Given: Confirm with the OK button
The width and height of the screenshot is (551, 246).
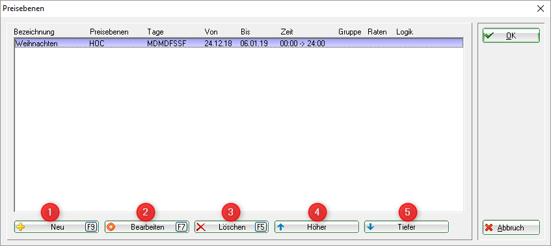Looking at the screenshot, I should tap(511, 36).
